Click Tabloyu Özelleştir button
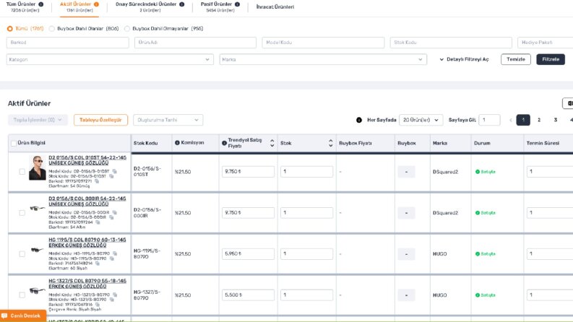The height and width of the screenshot is (322, 573). click(100, 120)
